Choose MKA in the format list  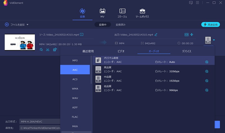pos(75,126)
